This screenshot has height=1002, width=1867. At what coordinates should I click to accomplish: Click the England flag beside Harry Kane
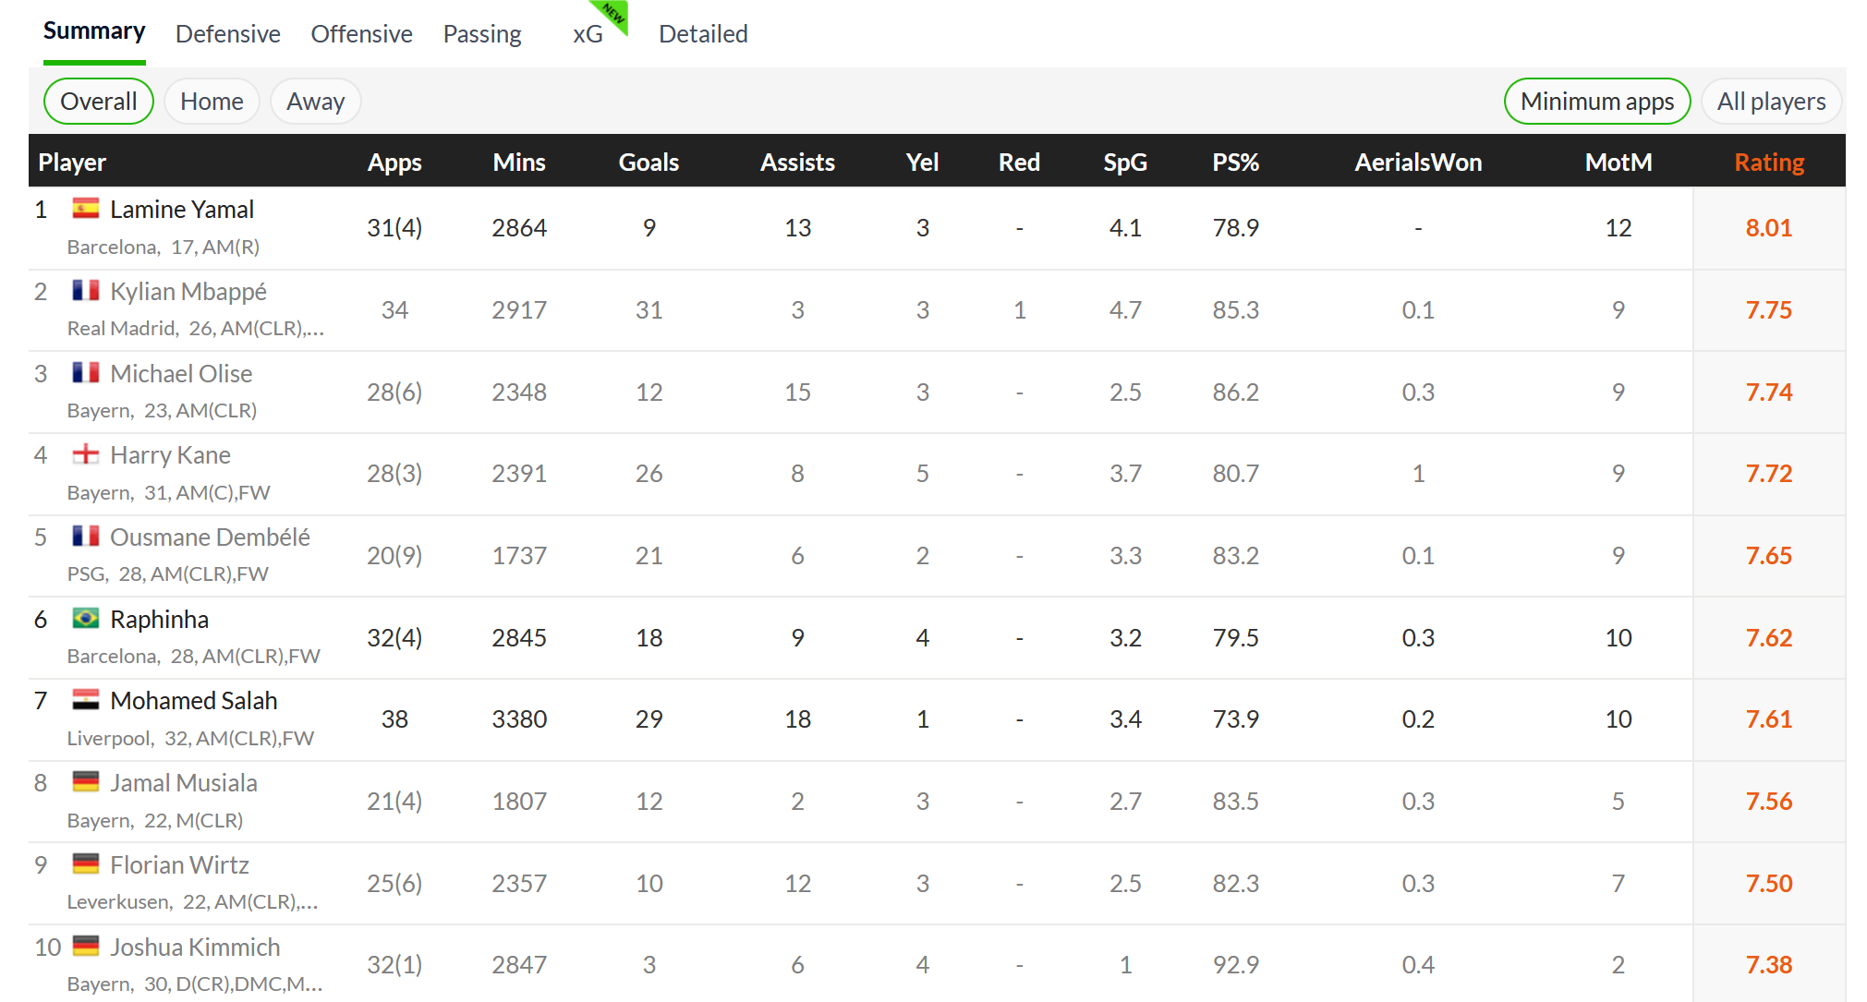click(86, 454)
